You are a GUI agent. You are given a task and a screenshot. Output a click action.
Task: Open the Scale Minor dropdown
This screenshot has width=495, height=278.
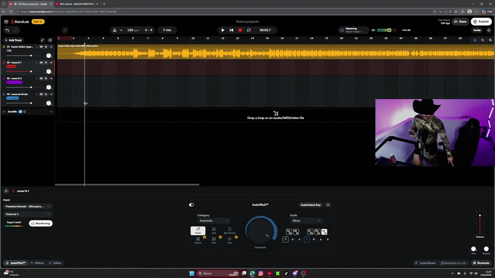click(x=306, y=221)
